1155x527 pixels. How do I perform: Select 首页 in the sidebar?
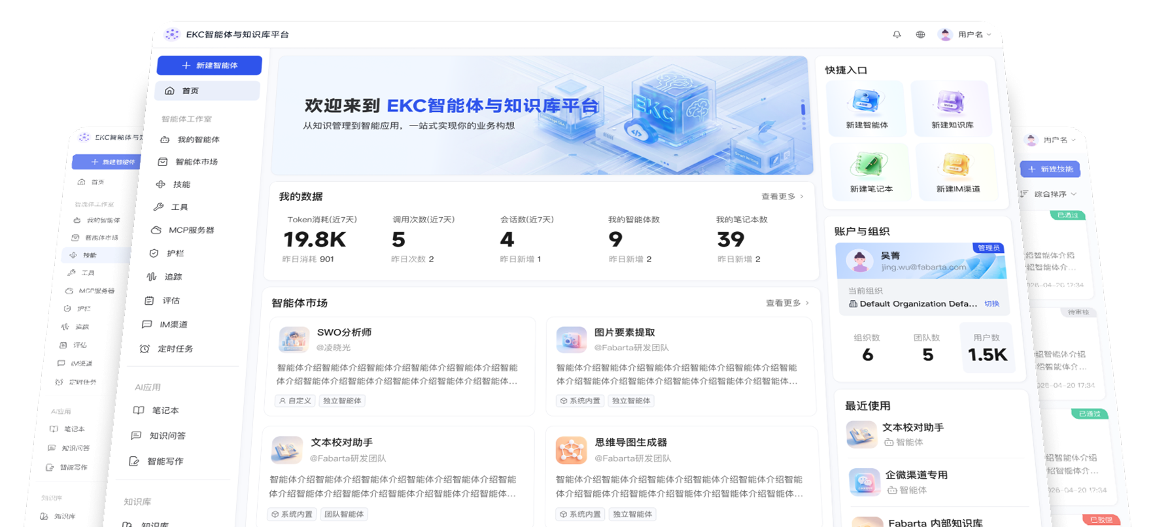pyautogui.click(x=207, y=91)
